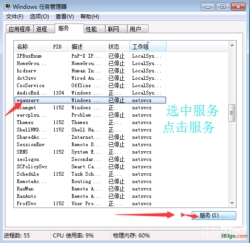Click the Task Sch... description cell
This screenshot has width=250, height=243.
tap(86, 174)
